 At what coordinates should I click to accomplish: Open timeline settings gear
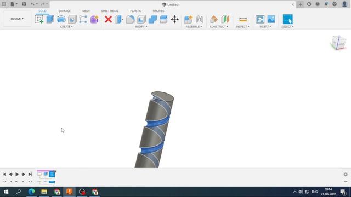[x=346, y=174]
